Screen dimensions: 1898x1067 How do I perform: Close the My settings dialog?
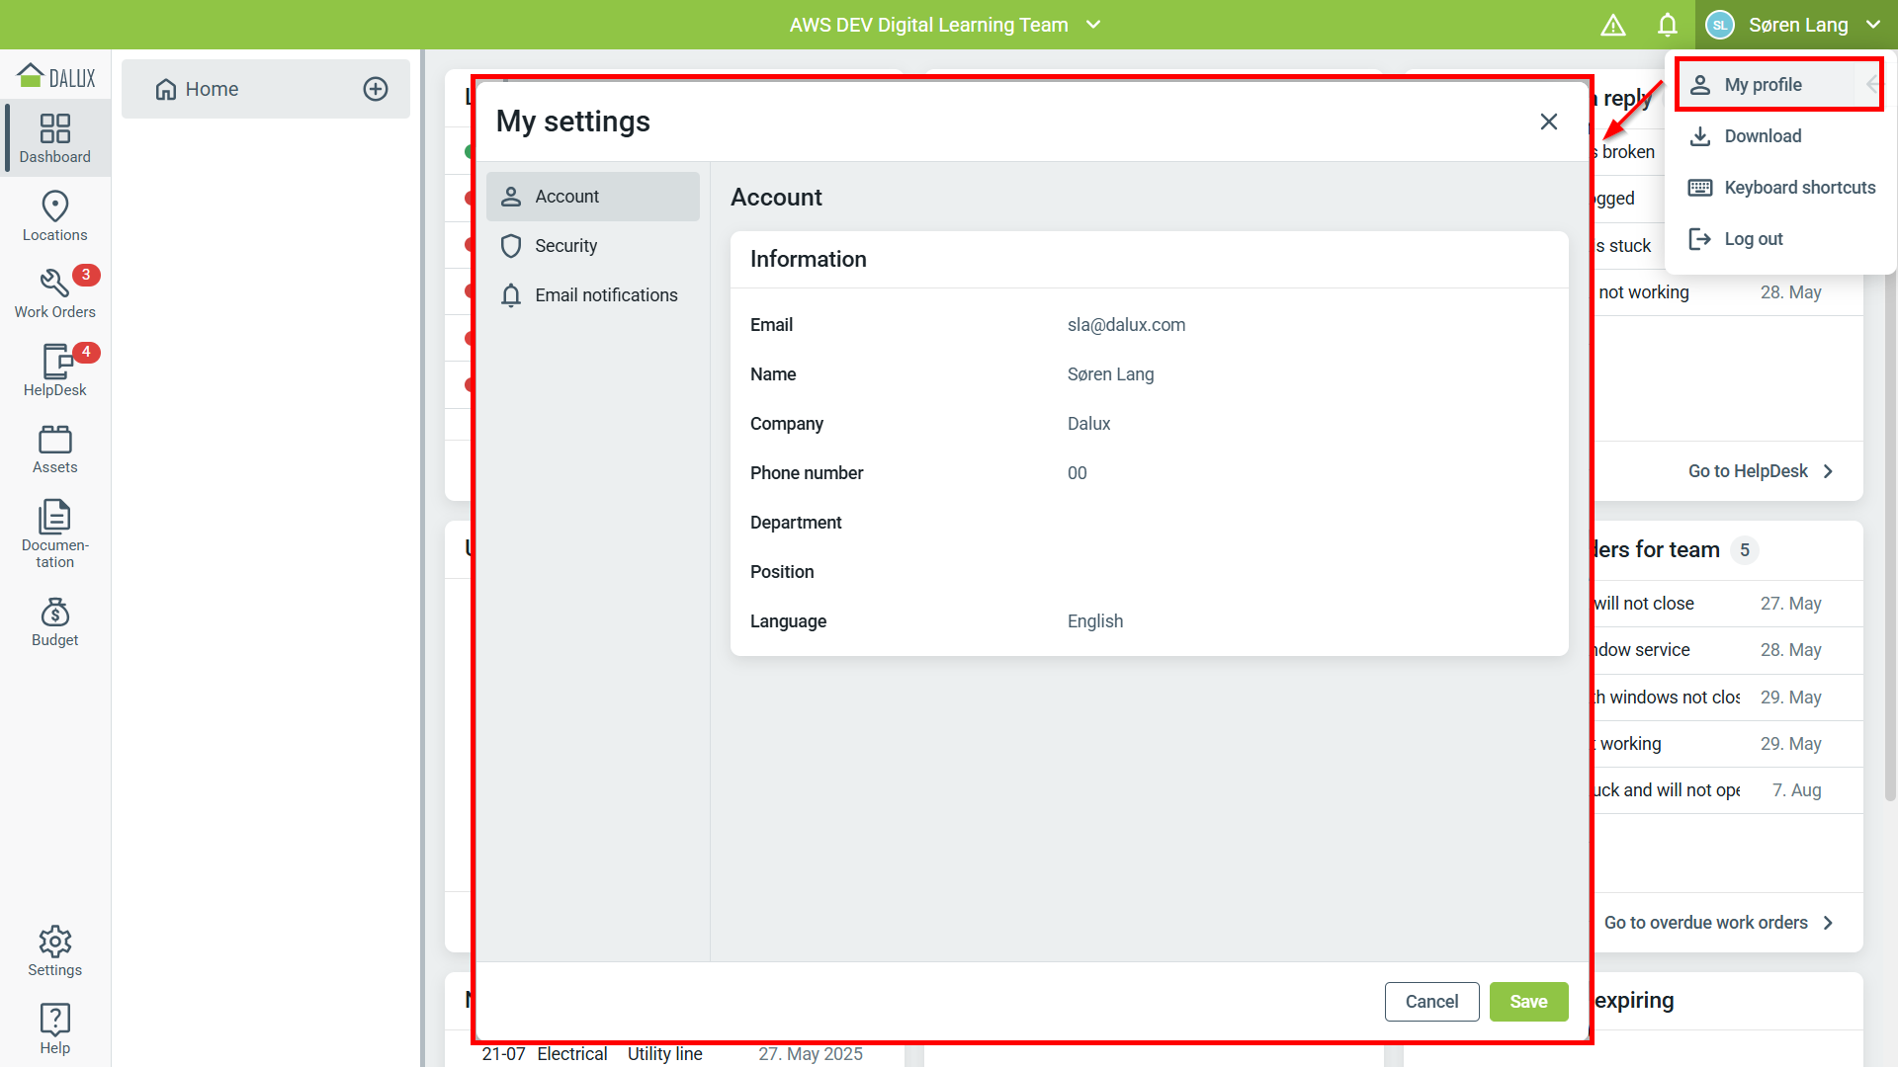[x=1548, y=122]
